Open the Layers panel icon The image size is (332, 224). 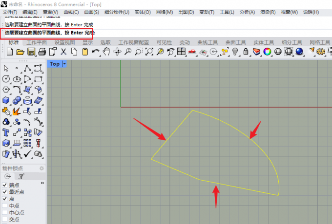[256, 52]
